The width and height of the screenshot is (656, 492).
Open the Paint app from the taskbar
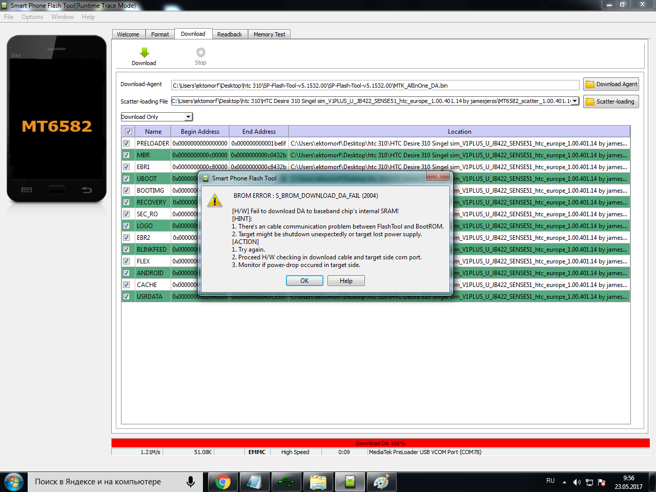pos(381,482)
